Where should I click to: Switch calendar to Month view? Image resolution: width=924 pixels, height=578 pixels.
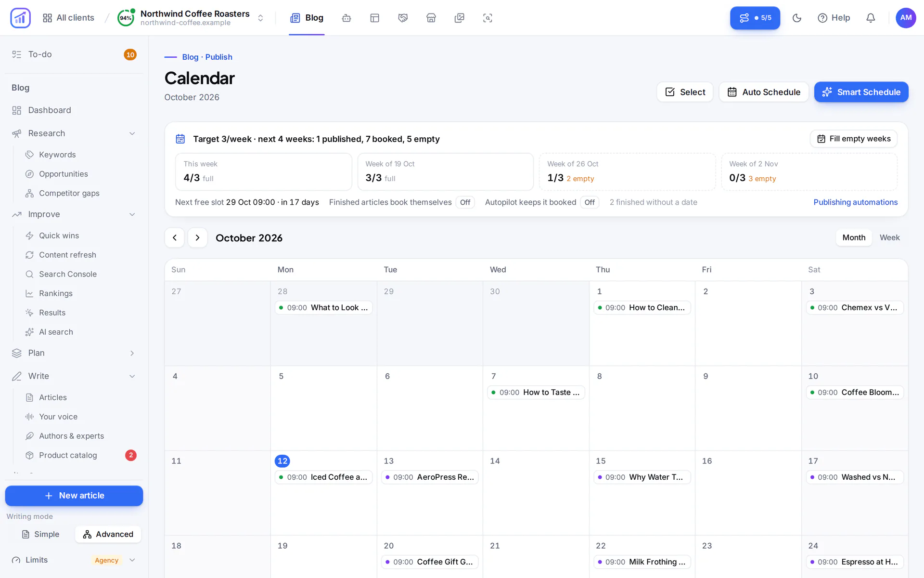[x=854, y=237]
